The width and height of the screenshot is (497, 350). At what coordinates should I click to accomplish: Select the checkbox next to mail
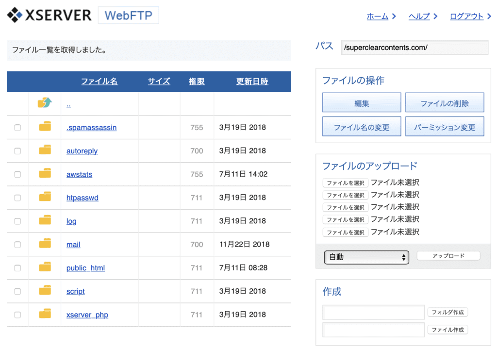[17, 244]
